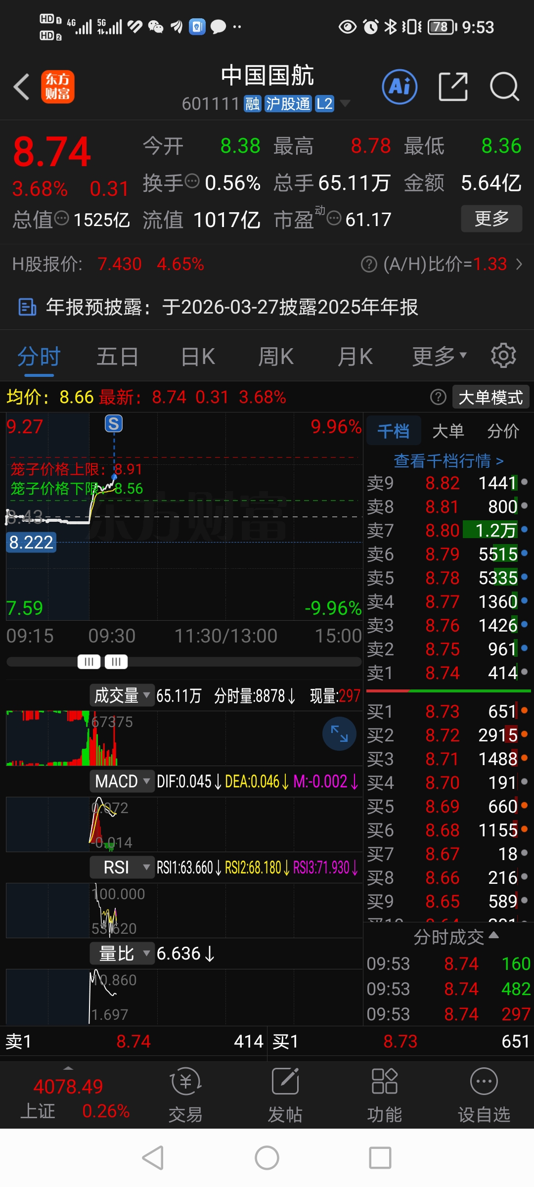Tap the volume bar chart

pyautogui.click(x=184, y=738)
